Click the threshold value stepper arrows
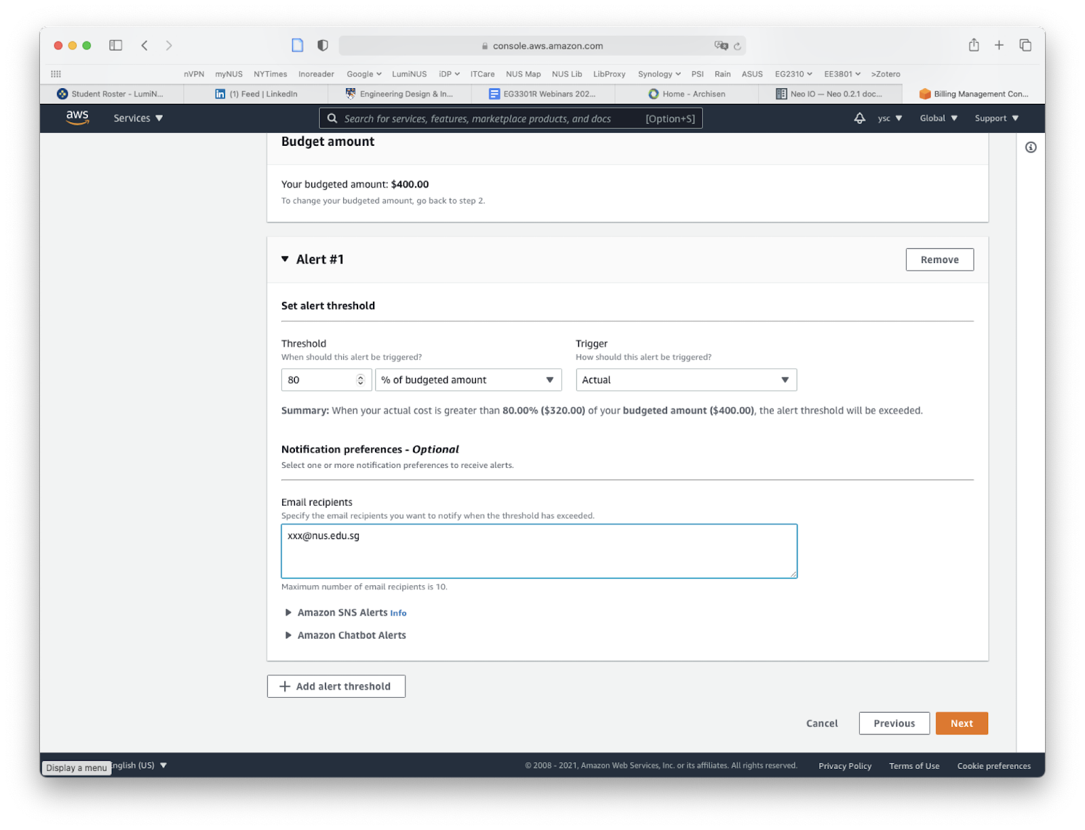This screenshot has width=1085, height=830. point(361,380)
